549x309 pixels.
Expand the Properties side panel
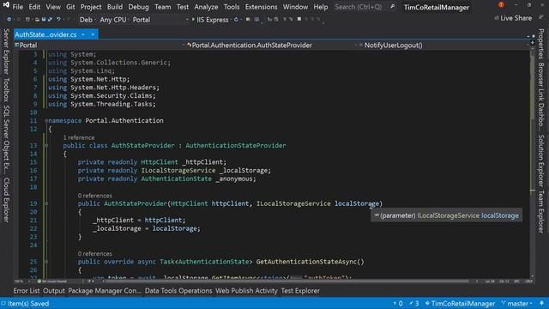coord(541,44)
